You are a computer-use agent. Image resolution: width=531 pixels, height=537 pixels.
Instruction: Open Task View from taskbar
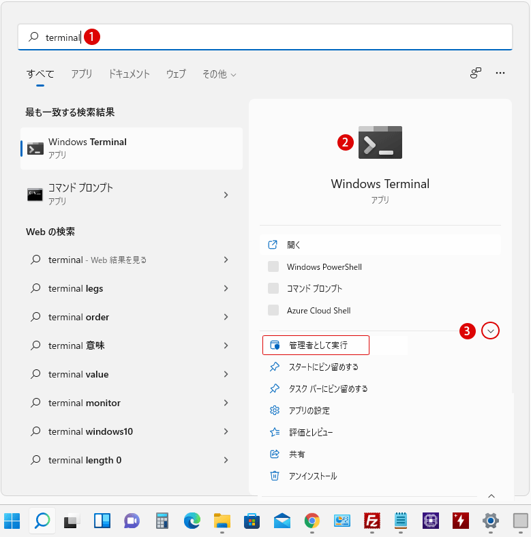pyautogui.click(x=72, y=521)
